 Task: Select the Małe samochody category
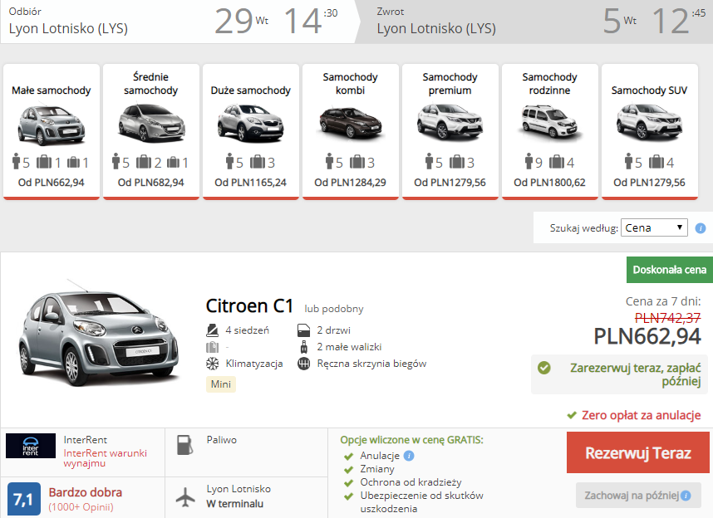click(52, 131)
